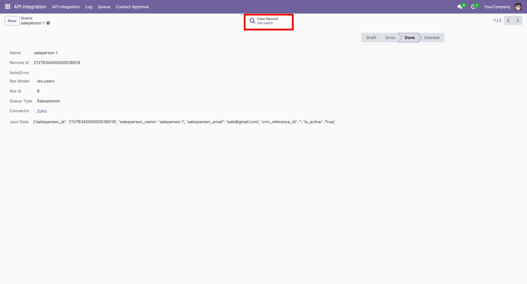Click the Res id value 8
The image size is (527, 284).
coord(38,91)
